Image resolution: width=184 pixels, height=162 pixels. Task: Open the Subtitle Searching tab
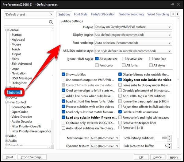click(x=131, y=14)
